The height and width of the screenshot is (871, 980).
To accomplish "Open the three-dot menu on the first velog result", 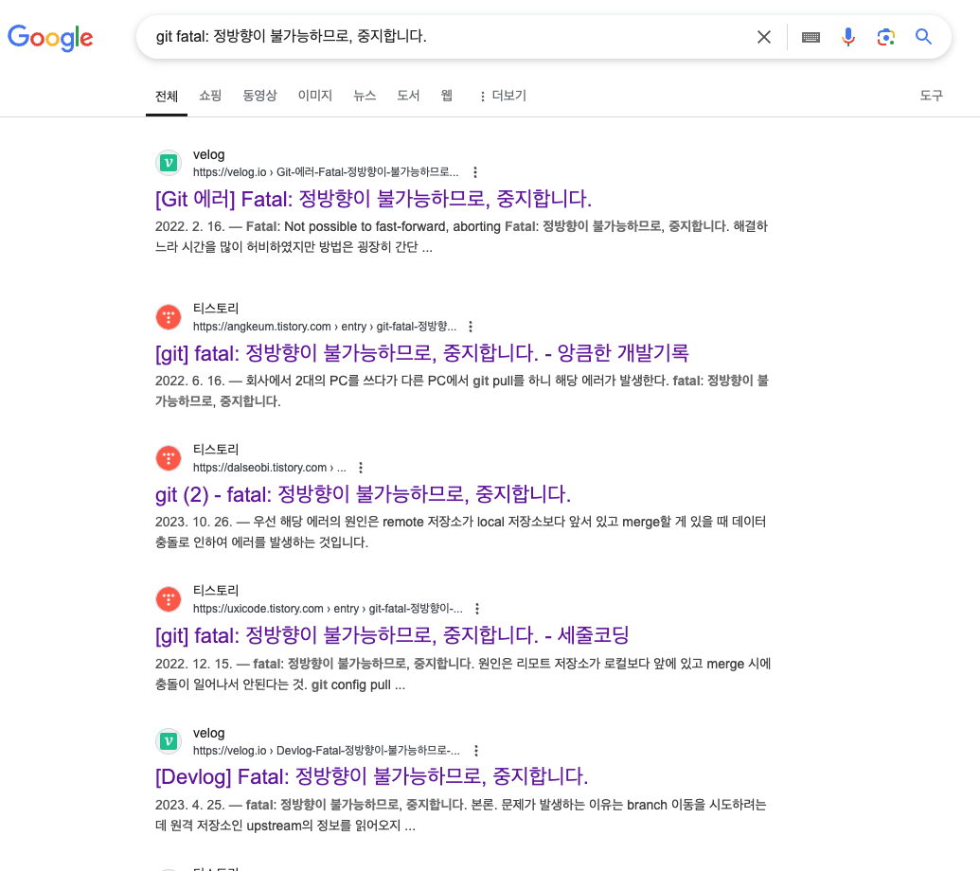I will 475,171.
